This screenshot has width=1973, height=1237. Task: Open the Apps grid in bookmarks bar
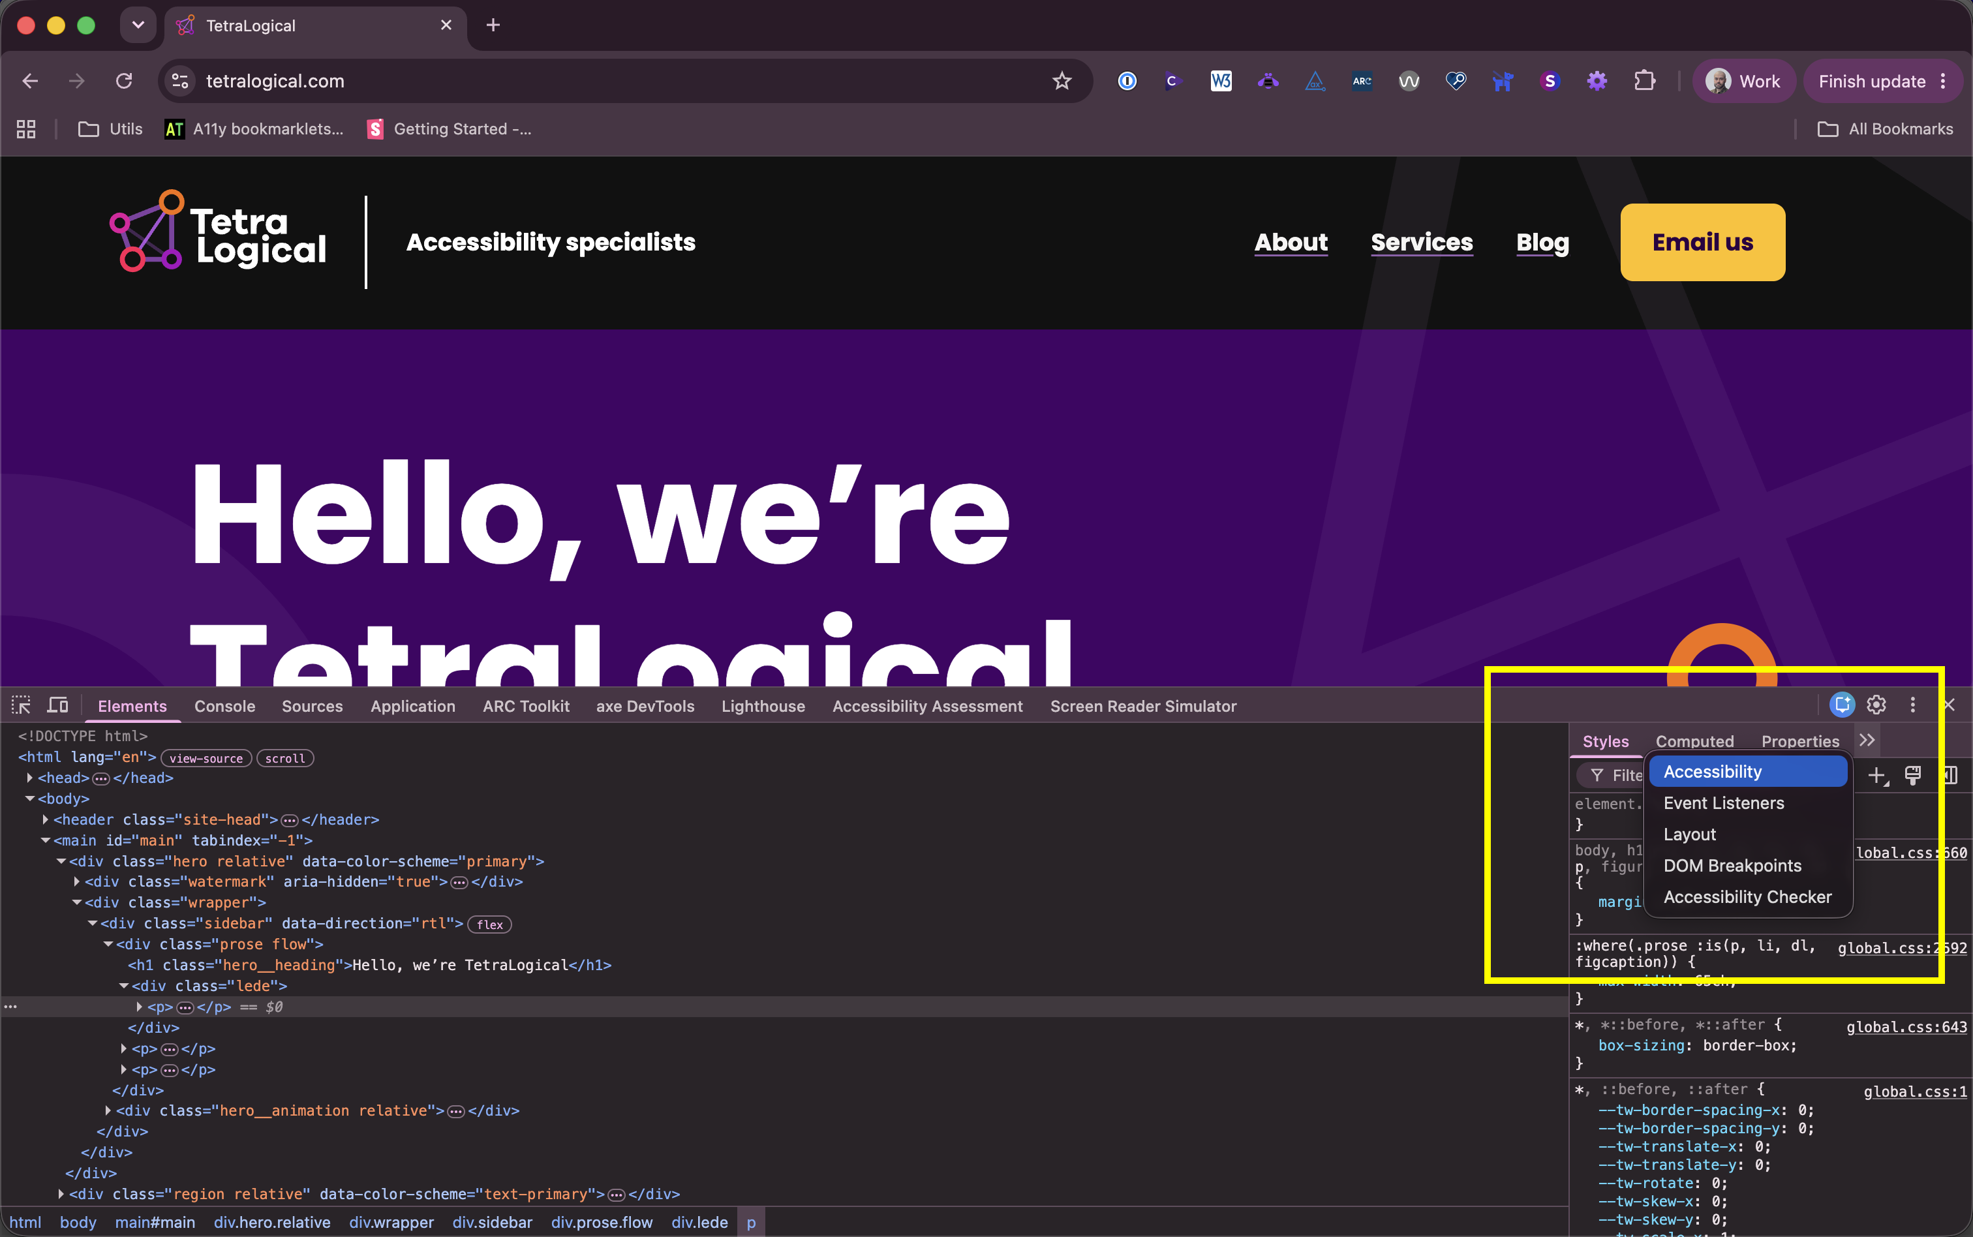tap(26, 129)
